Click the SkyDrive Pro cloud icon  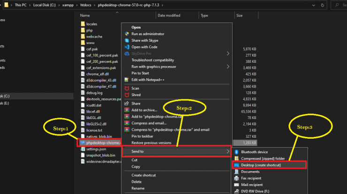[x=127, y=53]
